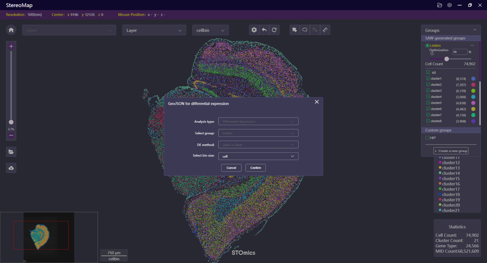
Task: Uncheck the cluster3 checkbox
Action: 428,91
